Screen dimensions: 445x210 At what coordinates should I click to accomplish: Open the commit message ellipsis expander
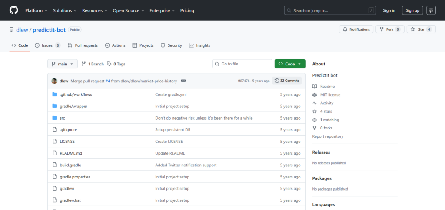[x=183, y=81]
